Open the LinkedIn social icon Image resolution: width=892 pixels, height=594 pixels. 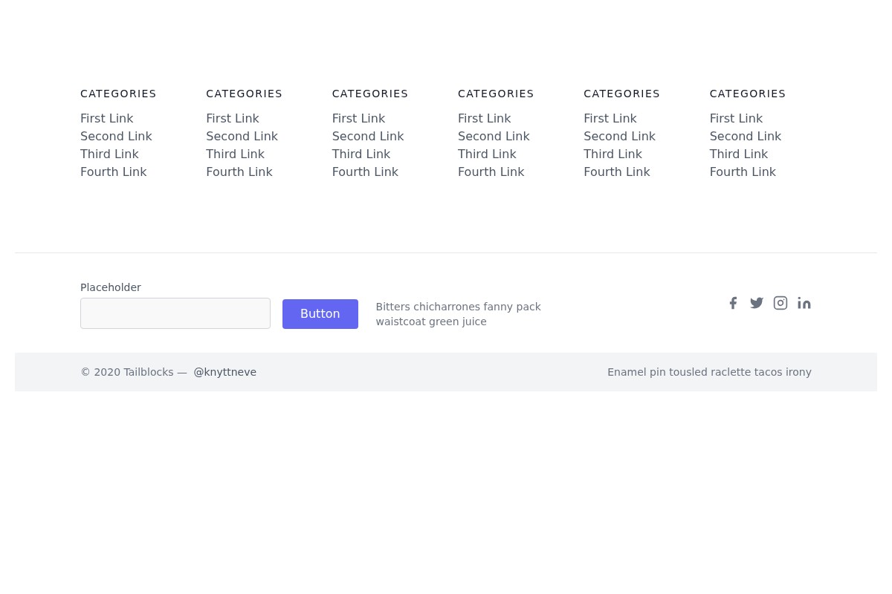(x=804, y=303)
